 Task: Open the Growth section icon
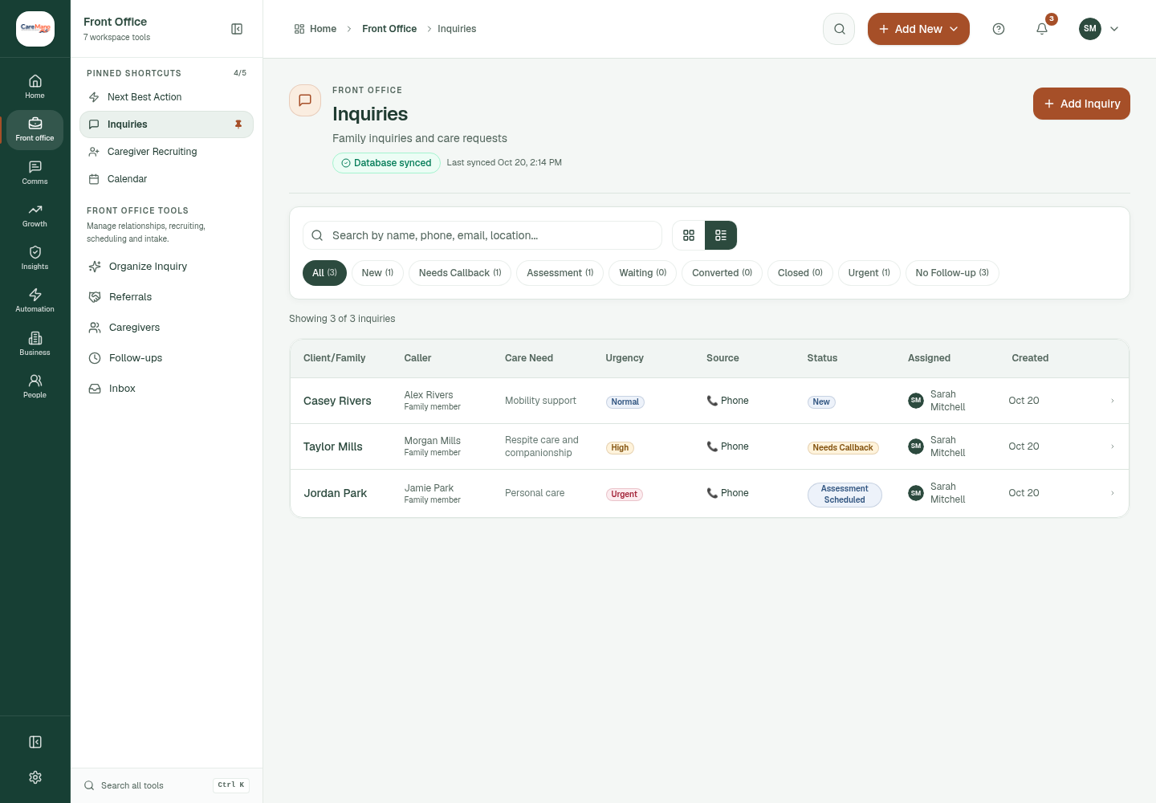pyautogui.click(x=35, y=215)
